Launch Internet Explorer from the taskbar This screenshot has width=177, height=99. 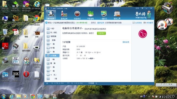(x=11, y=97)
